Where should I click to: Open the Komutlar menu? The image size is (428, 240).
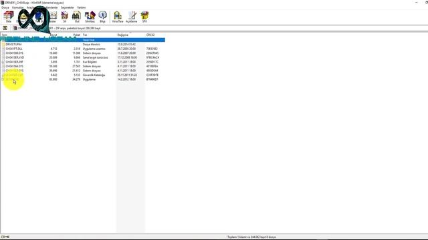[x=18, y=7]
